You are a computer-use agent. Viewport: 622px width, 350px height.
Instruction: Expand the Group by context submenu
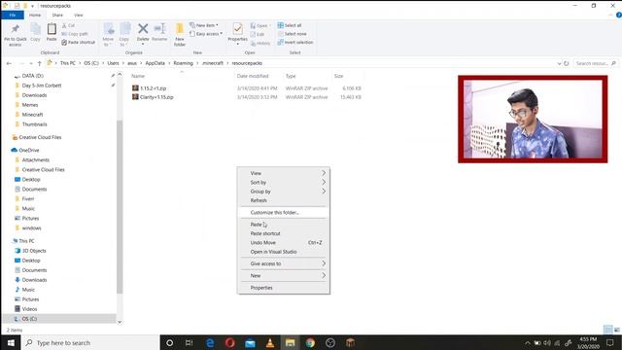point(283,192)
